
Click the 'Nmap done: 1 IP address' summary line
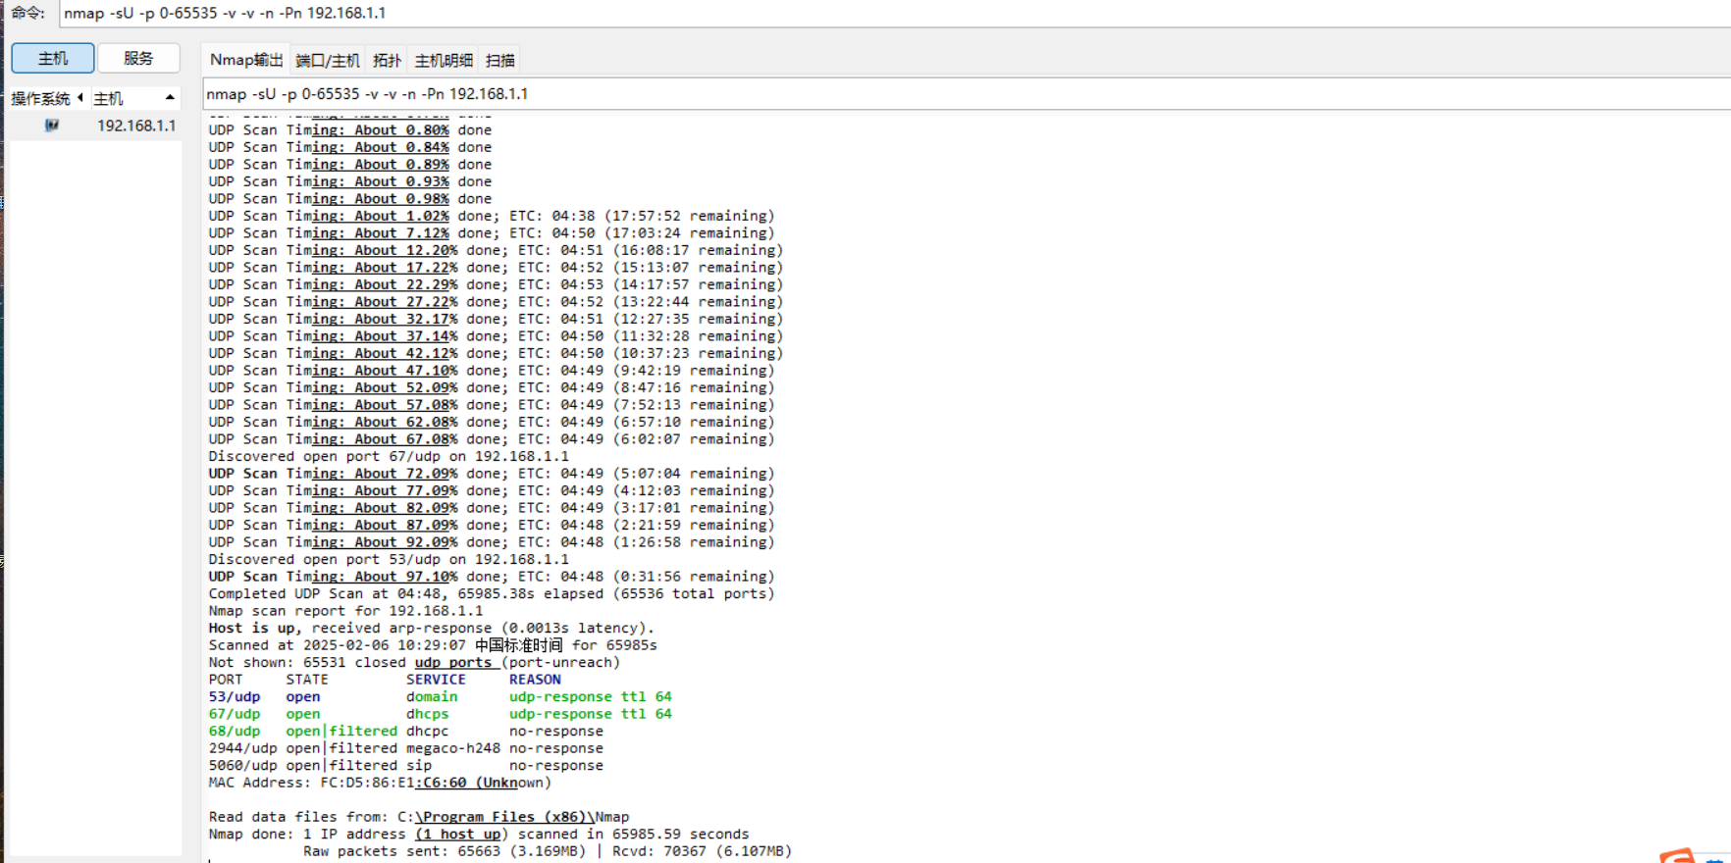(478, 835)
